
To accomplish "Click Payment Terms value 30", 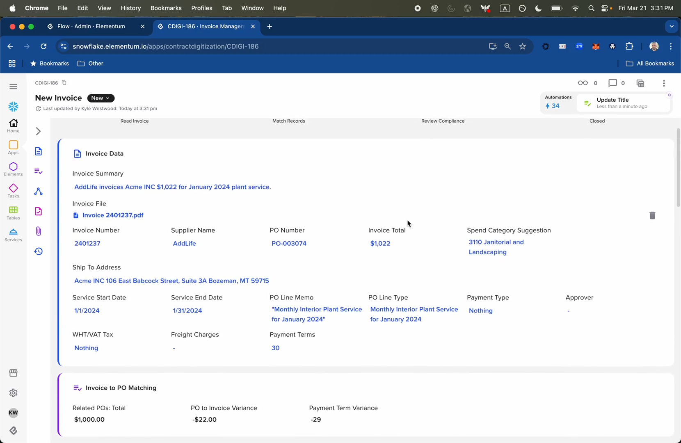I will (x=275, y=348).
